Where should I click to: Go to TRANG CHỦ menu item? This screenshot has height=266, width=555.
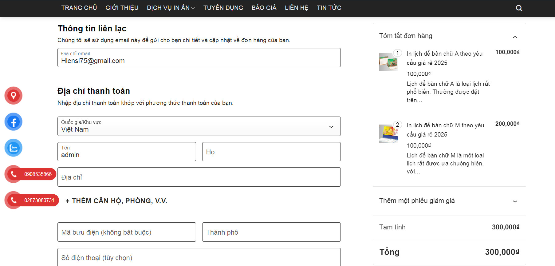coord(79,8)
